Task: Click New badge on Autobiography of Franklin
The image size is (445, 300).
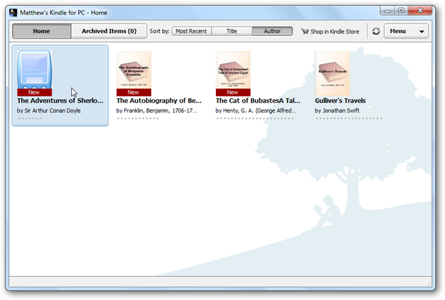Action: pyautogui.click(x=134, y=92)
